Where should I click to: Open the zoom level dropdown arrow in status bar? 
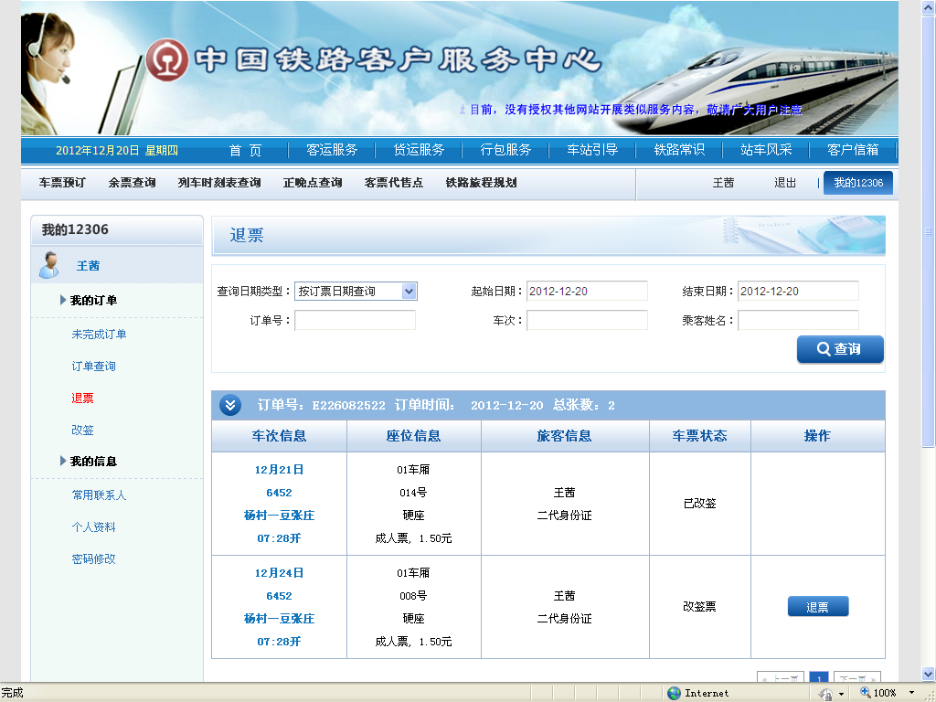tap(911, 693)
